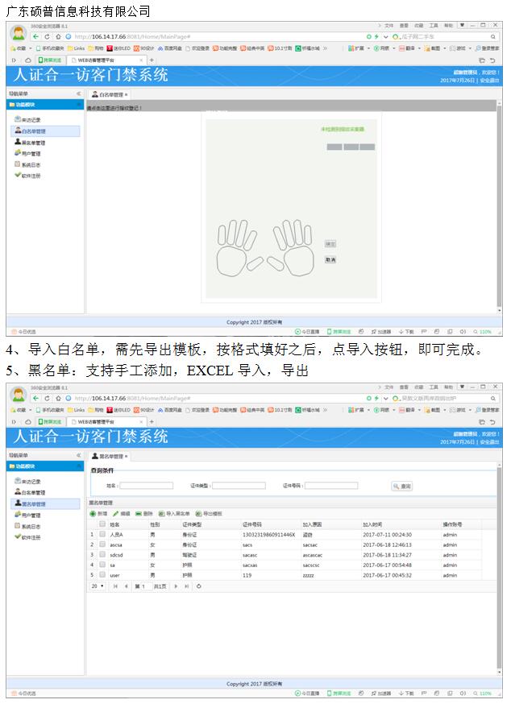Open the 证件类型 combo box in query conditions
Image resolution: width=511 pixels, height=708 pixels.
[239, 486]
